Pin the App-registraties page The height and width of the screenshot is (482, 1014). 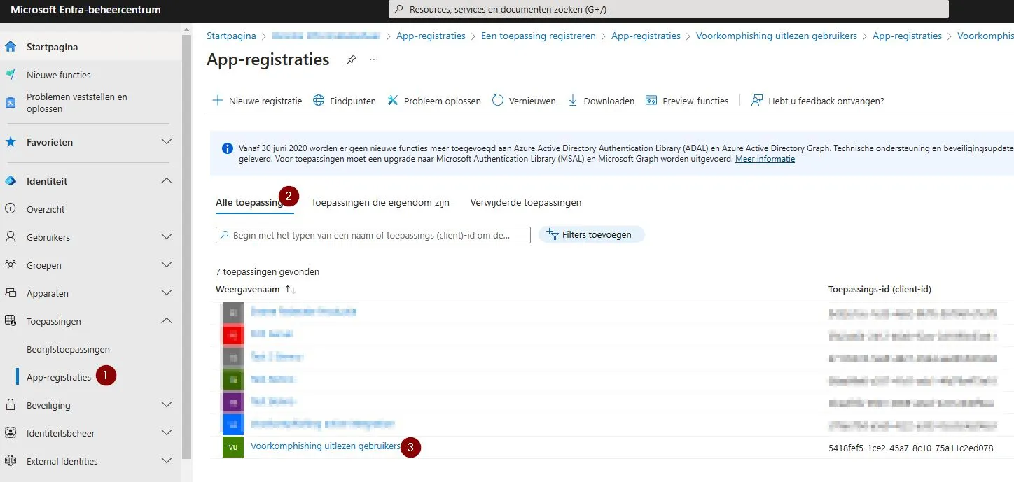tap(352, 60)
